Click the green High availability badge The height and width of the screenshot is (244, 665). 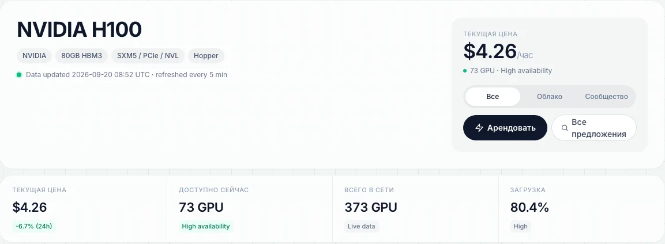pyautogui.click(x=206, y=226)
